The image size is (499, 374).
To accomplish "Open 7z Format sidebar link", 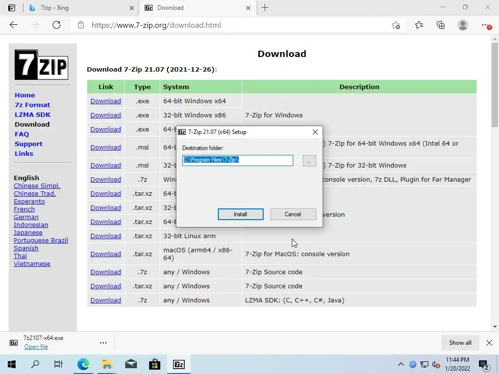I will (32, 105).
